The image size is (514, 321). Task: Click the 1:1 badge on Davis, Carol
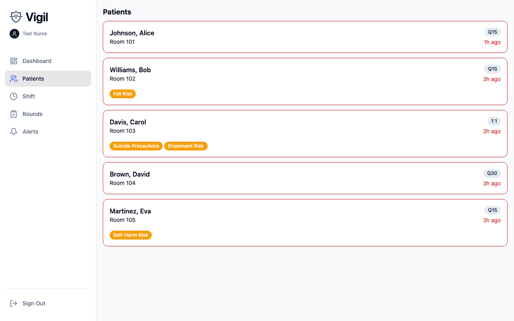[494, 121]
